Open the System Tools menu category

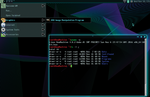(23, 30)
